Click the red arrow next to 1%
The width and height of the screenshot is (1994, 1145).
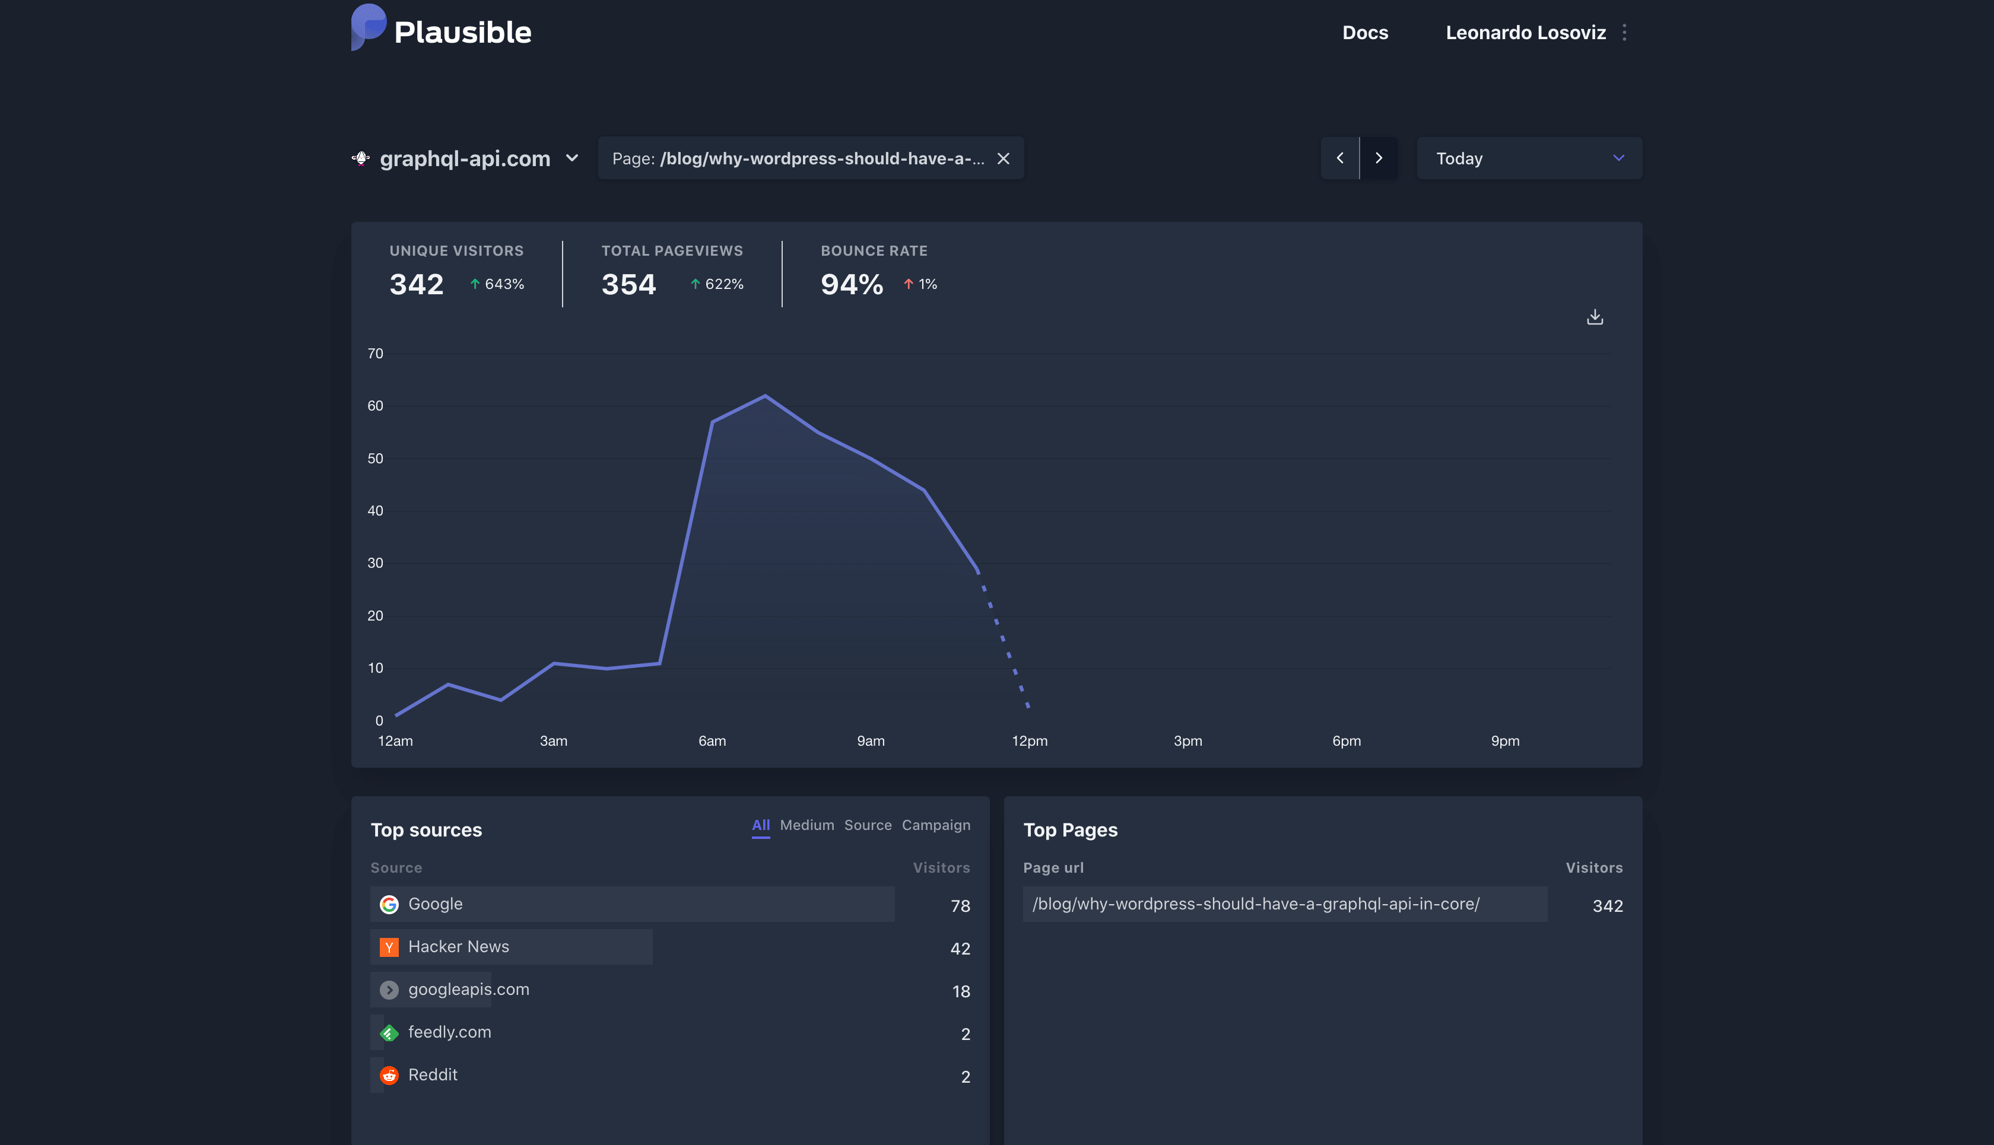pos(909,284)
